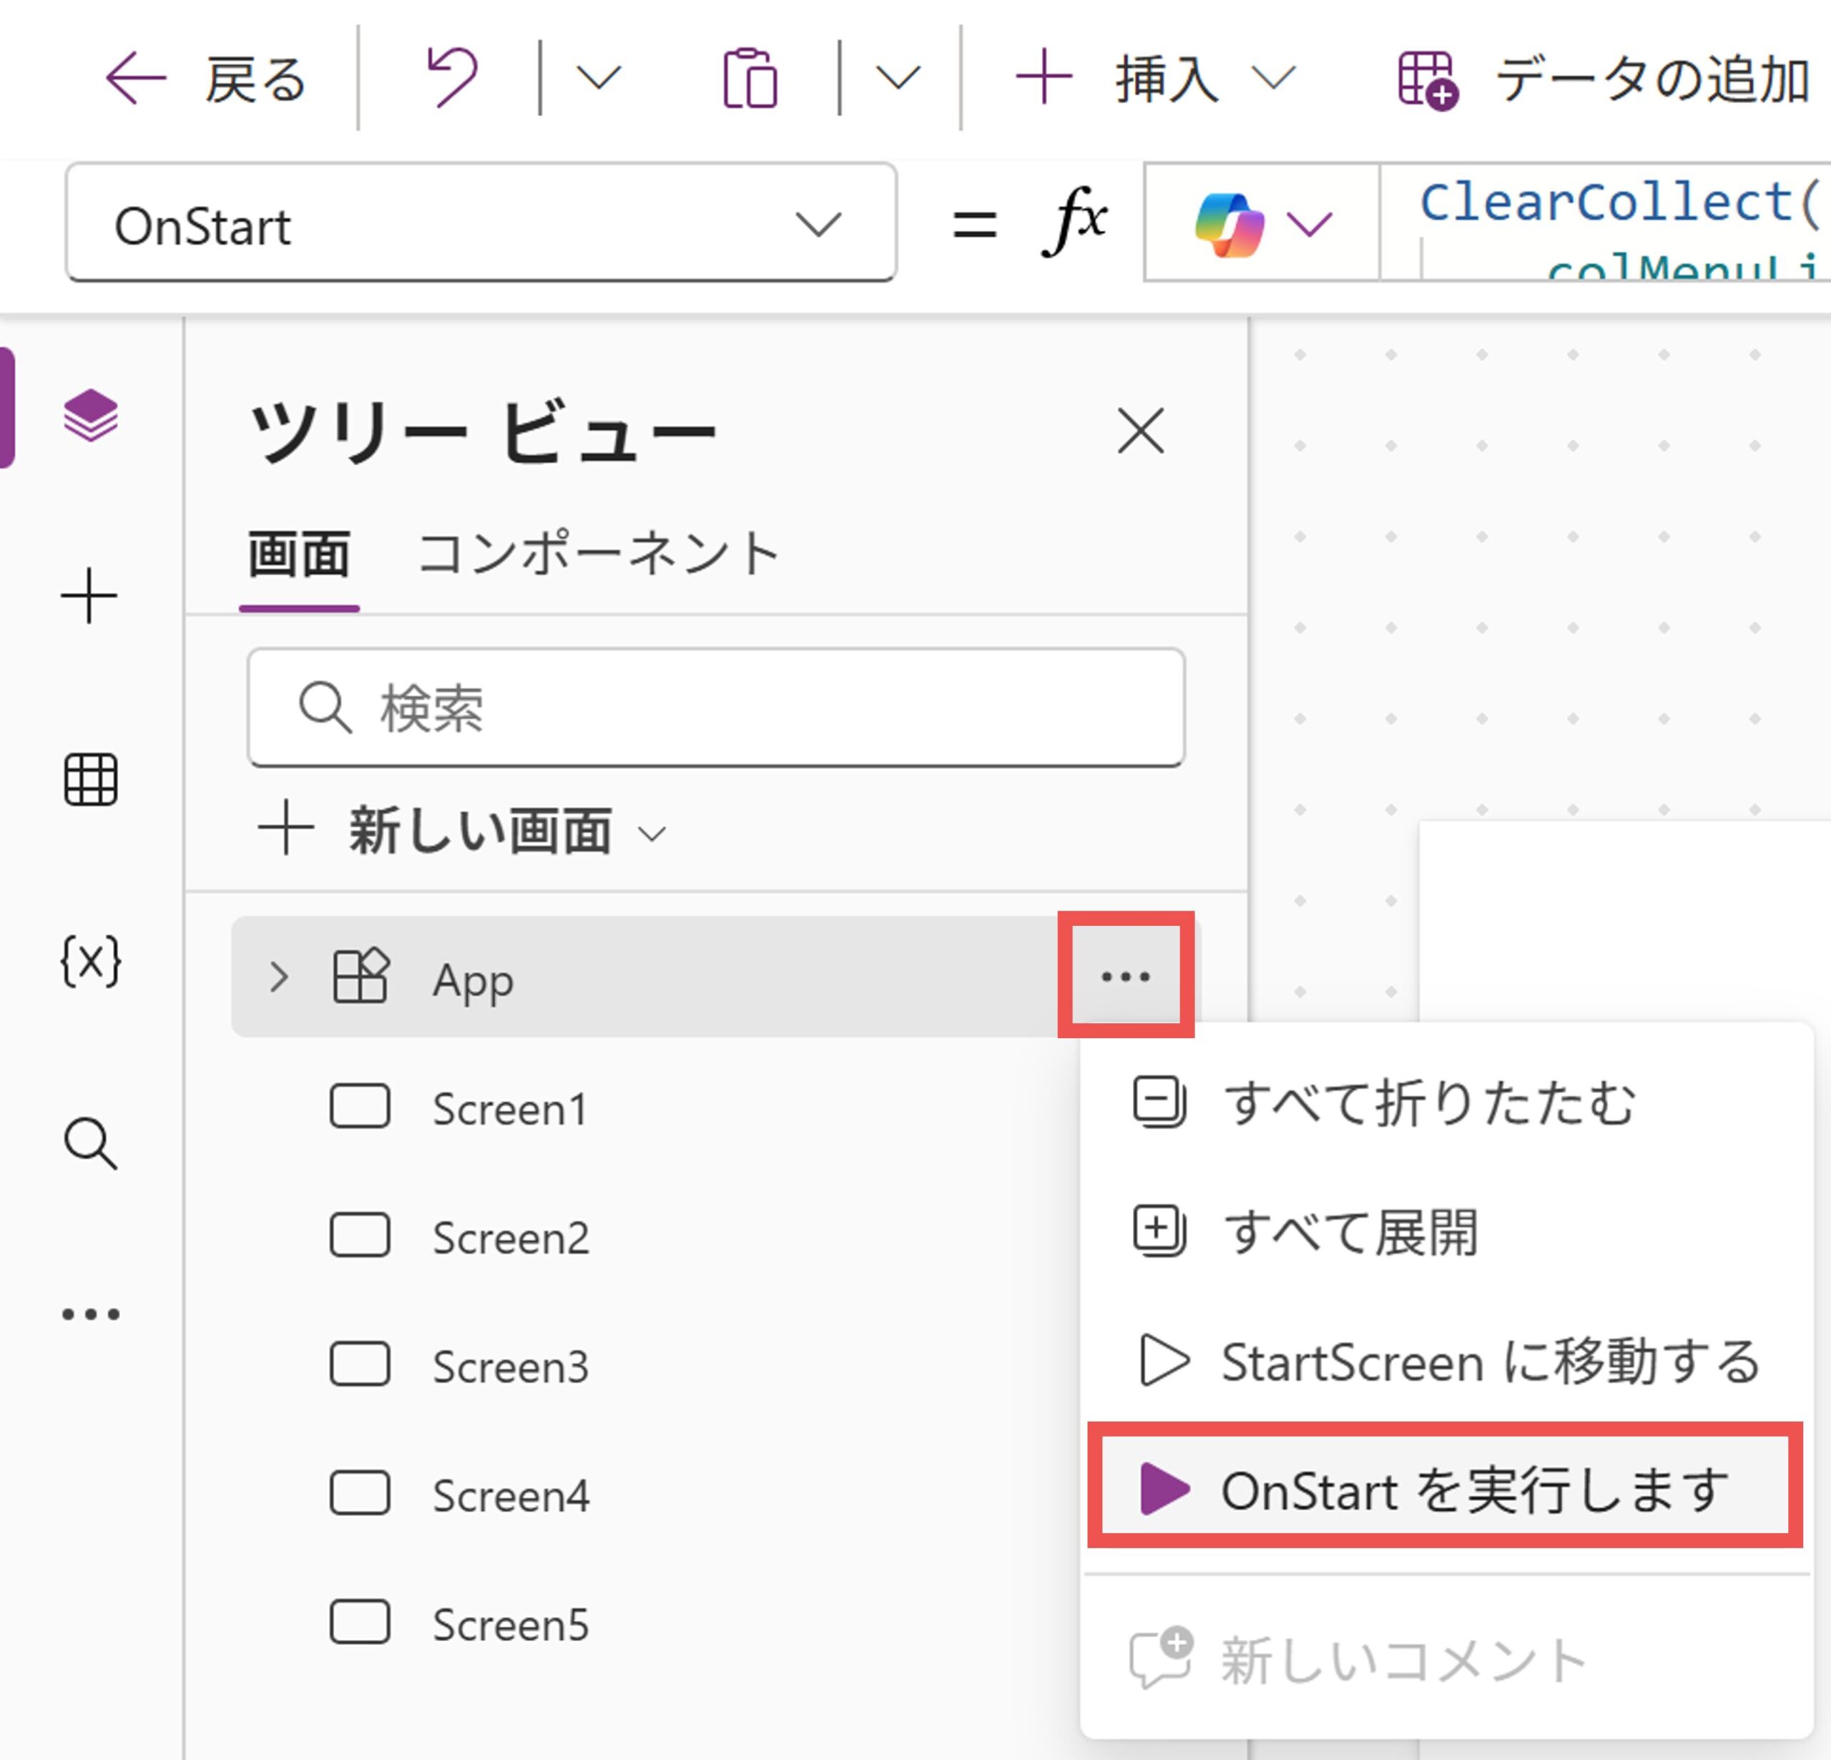Open the OnStart property dropdown
This screenshot has width=1831, height=1760.
pyautogui.click(x=480, y=225)
